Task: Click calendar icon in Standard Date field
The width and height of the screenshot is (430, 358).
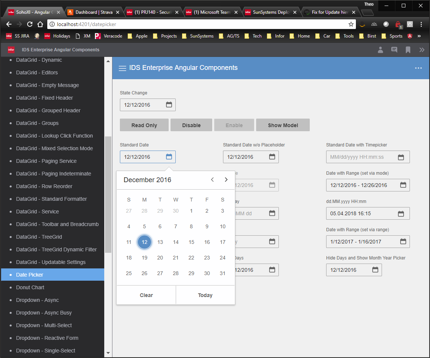Action: coord(169,157)
